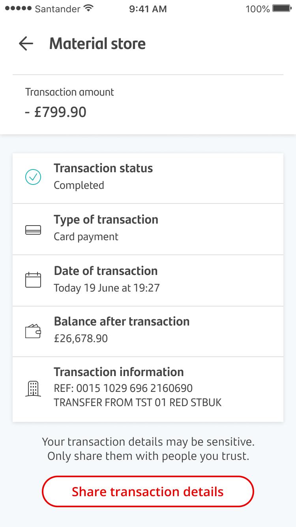The image size is (296, 527).
Task: Click the building information icon
Action: coord(33,388)
